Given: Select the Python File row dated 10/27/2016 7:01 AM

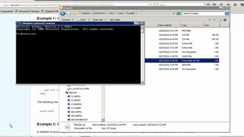Looking at the screenshot, I should [182, 48].
